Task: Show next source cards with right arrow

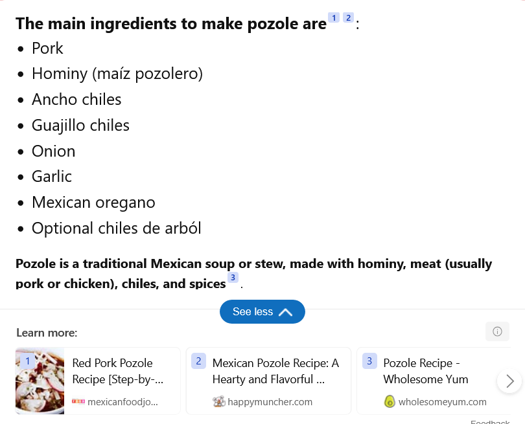Action: coord(509,381)
